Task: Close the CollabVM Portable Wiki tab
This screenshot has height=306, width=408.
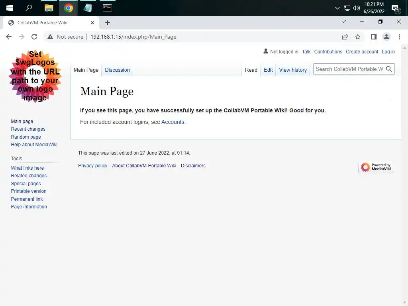Action: (x=92, y=23)
